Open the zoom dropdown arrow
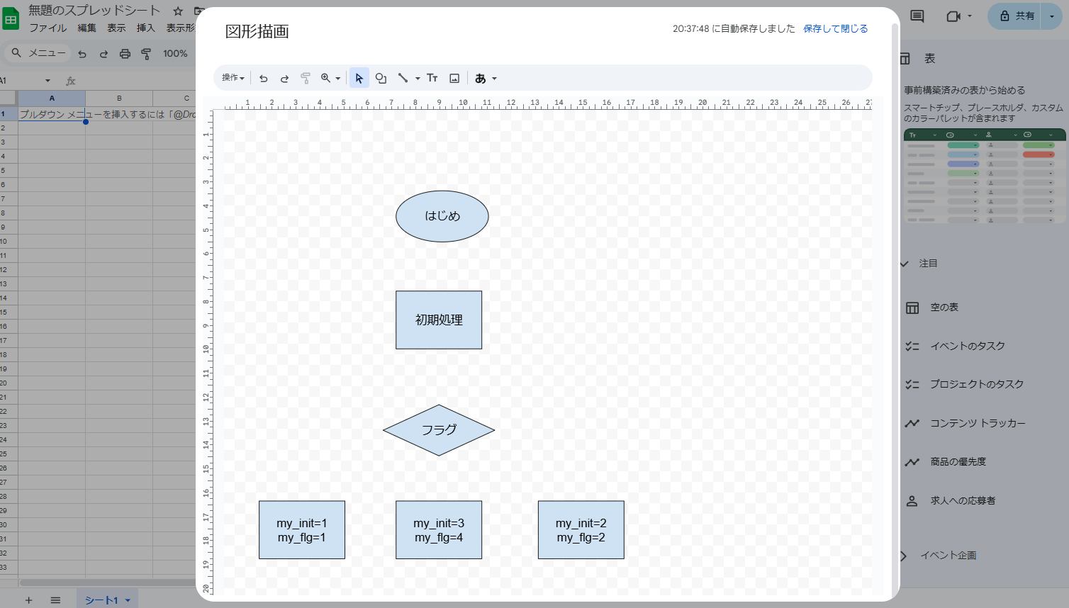The height and width of the screenshot is (608, 1069). tap(338, 79)
